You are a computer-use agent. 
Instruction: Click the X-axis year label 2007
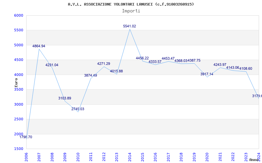pyautogui.click(x=39, y=157)
